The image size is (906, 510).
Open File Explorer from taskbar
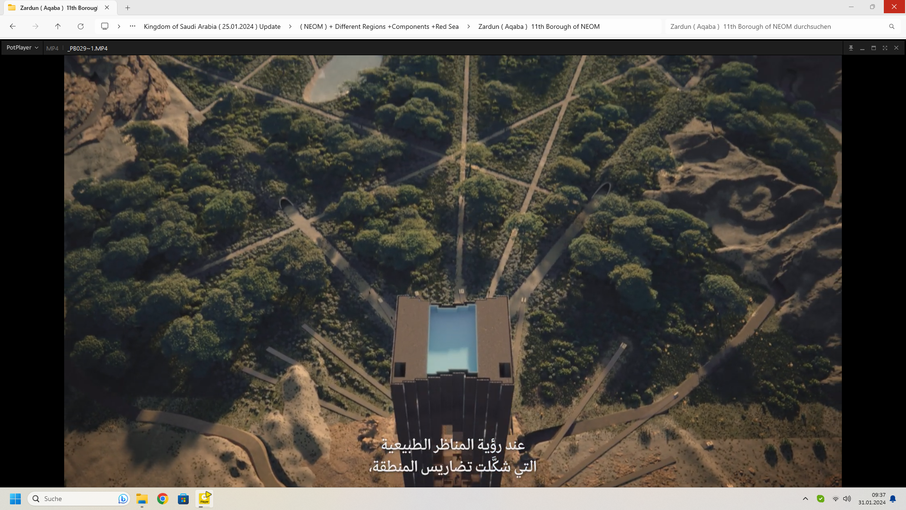coord(142,499)
